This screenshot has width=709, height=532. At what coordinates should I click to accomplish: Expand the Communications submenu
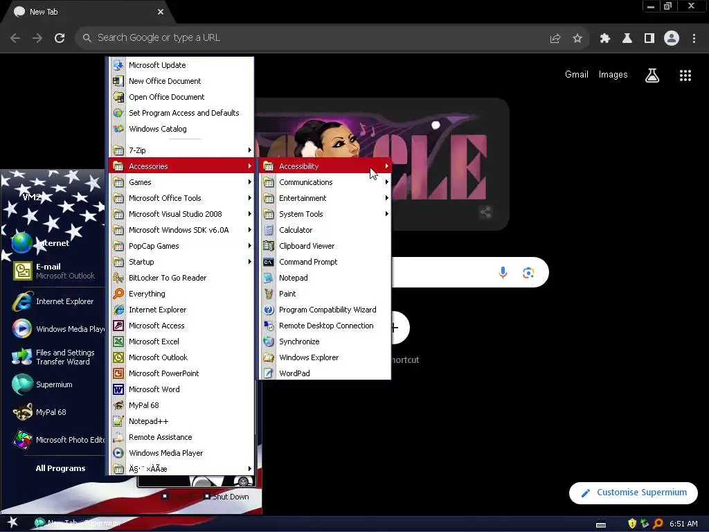(x=325, y=182)
